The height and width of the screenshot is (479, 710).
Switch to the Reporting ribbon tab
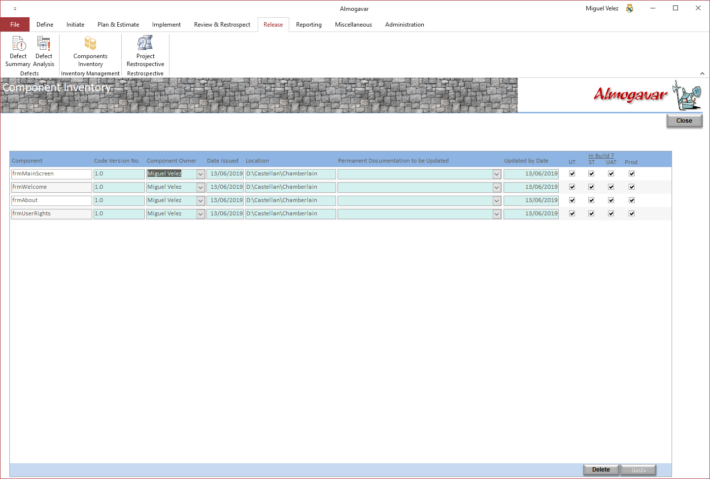pyautogui.click(x=309, y=25)
